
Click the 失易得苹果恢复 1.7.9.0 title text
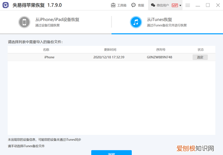tap(37, 5)
